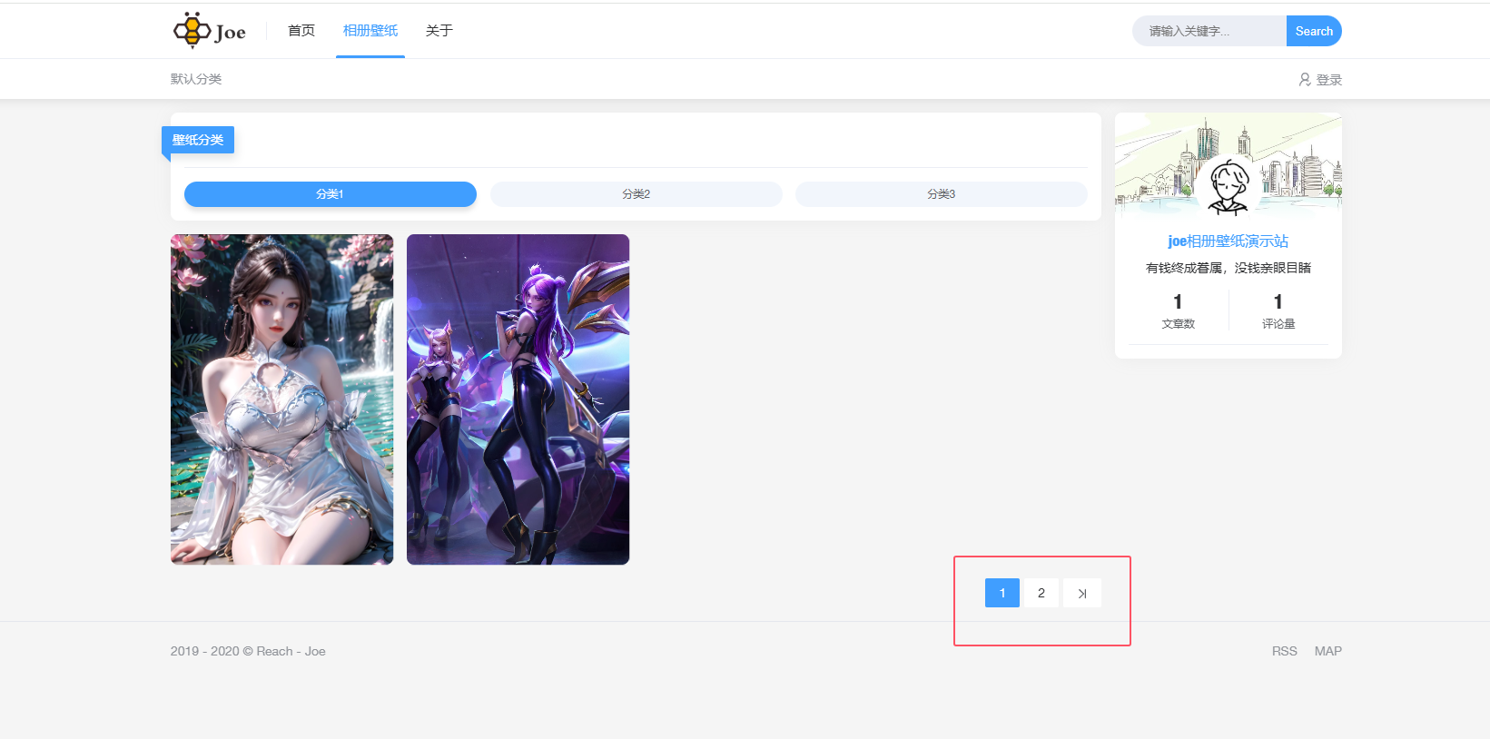Image resolution: width=1490 pixels, height=739 pixels.
Task: Switch to the 分类2 category filter
Action: [x=636, y=194]
